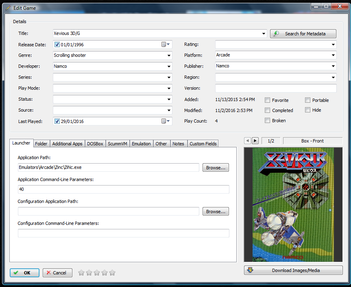Open the Additional Apps tab
Viewport: 351px width, 287px height.
tap(67, 144)
